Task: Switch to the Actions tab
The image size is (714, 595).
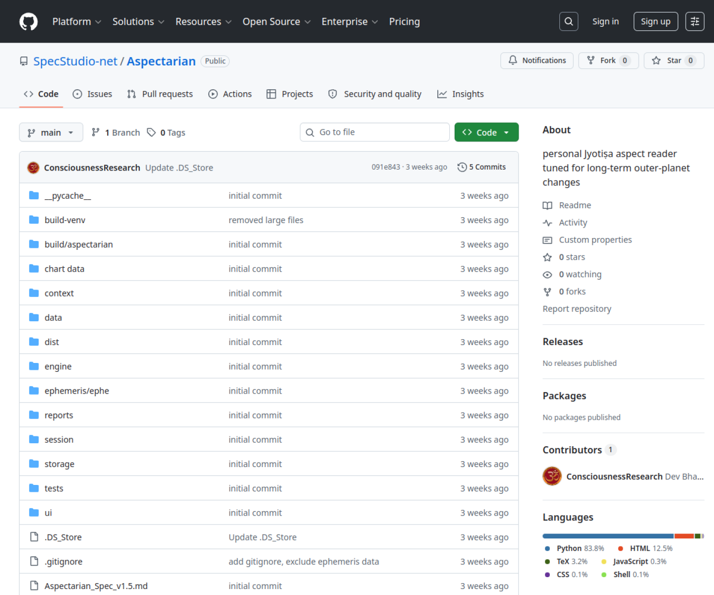Action: (230, 94)
